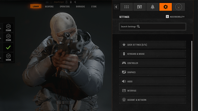
Task: Open Quick Settings [6/15]
Action: (153, 44)
